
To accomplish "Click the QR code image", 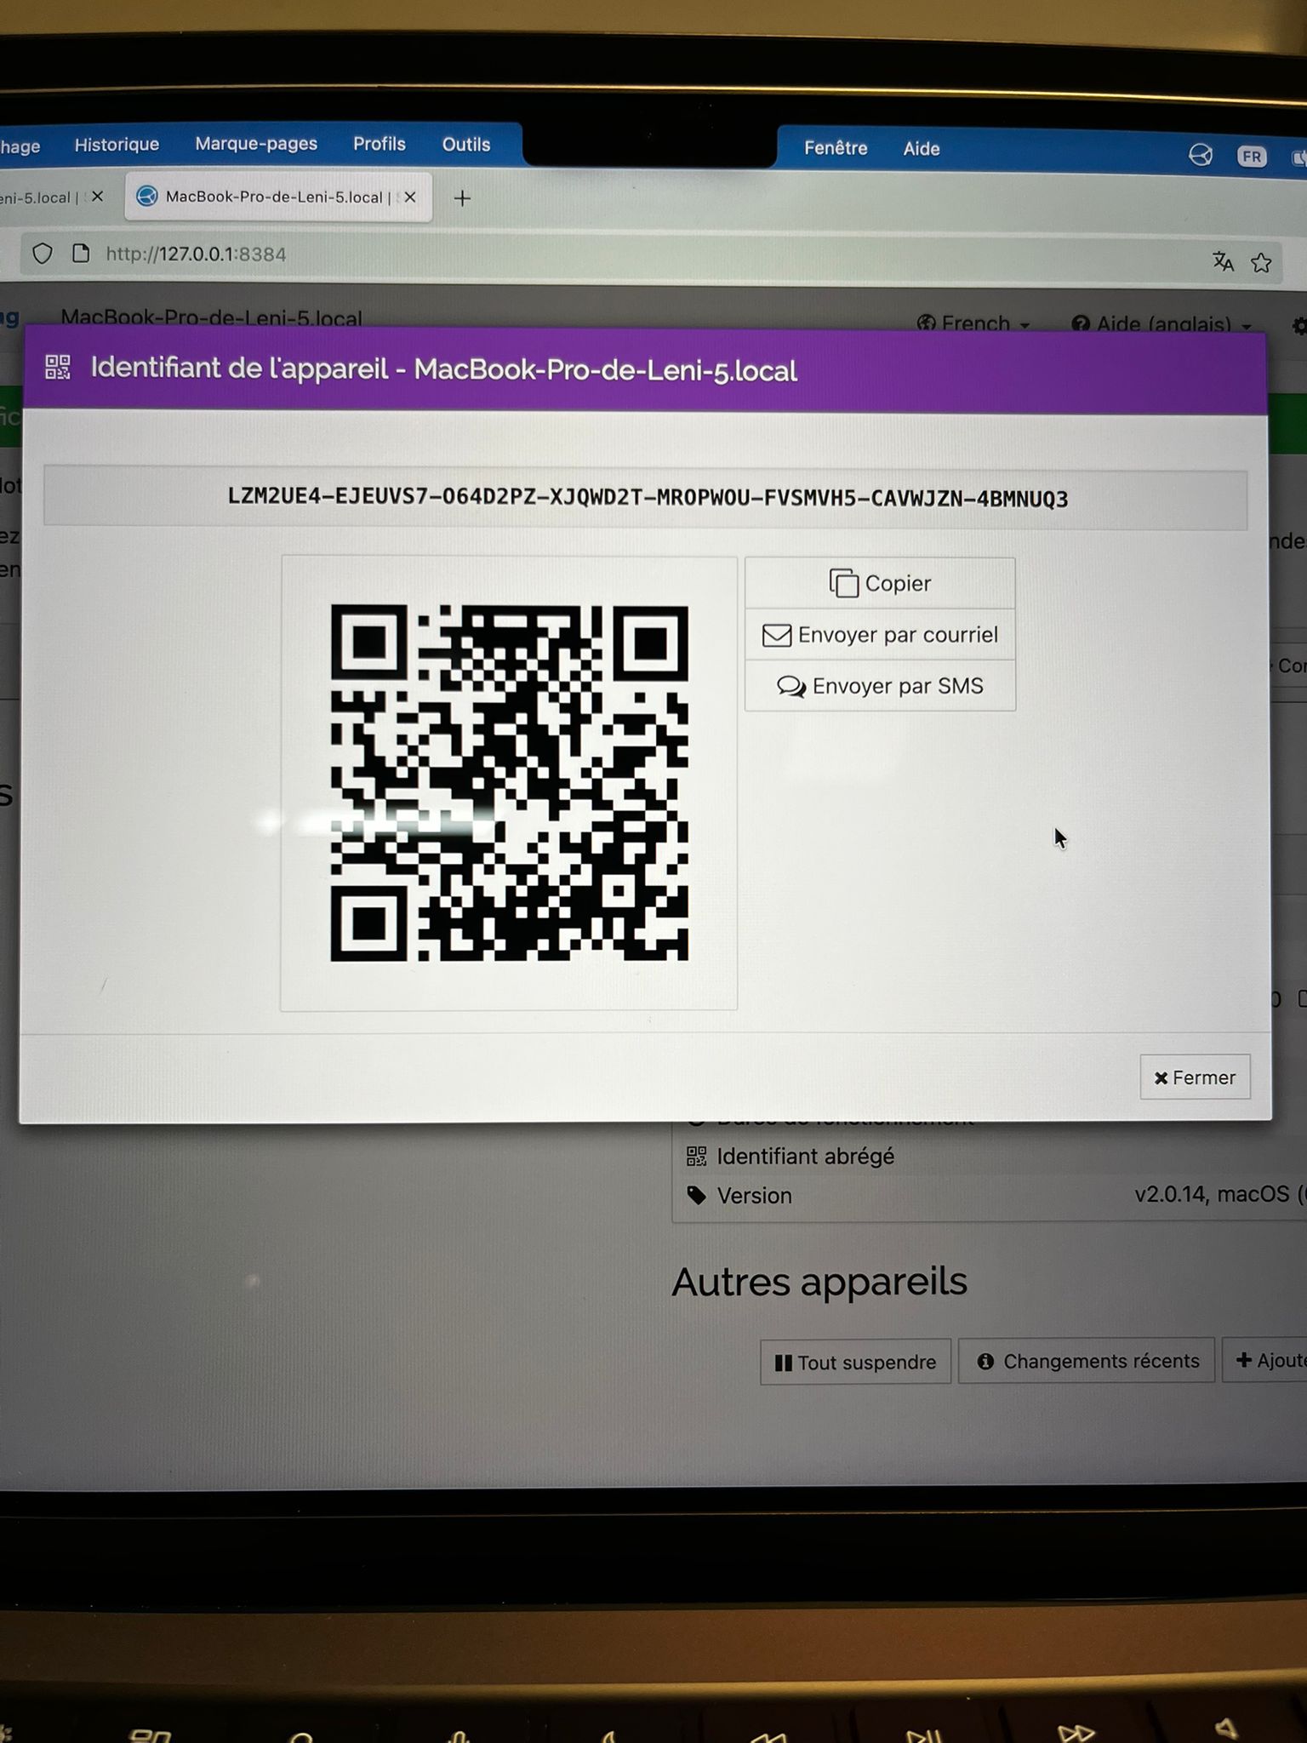I will (509, 783).
